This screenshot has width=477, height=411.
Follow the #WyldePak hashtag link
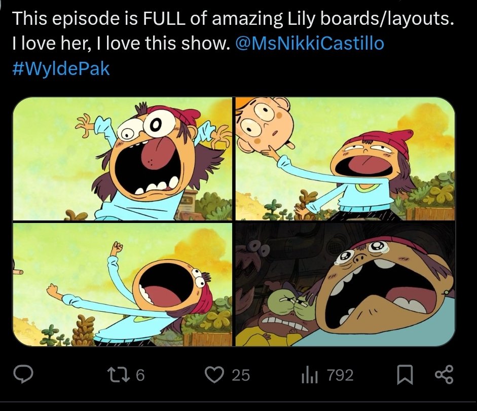point(61,68)
